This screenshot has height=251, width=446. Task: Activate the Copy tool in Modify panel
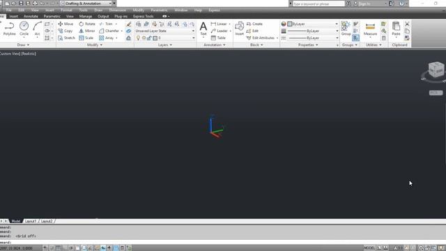tap(66, 31)
